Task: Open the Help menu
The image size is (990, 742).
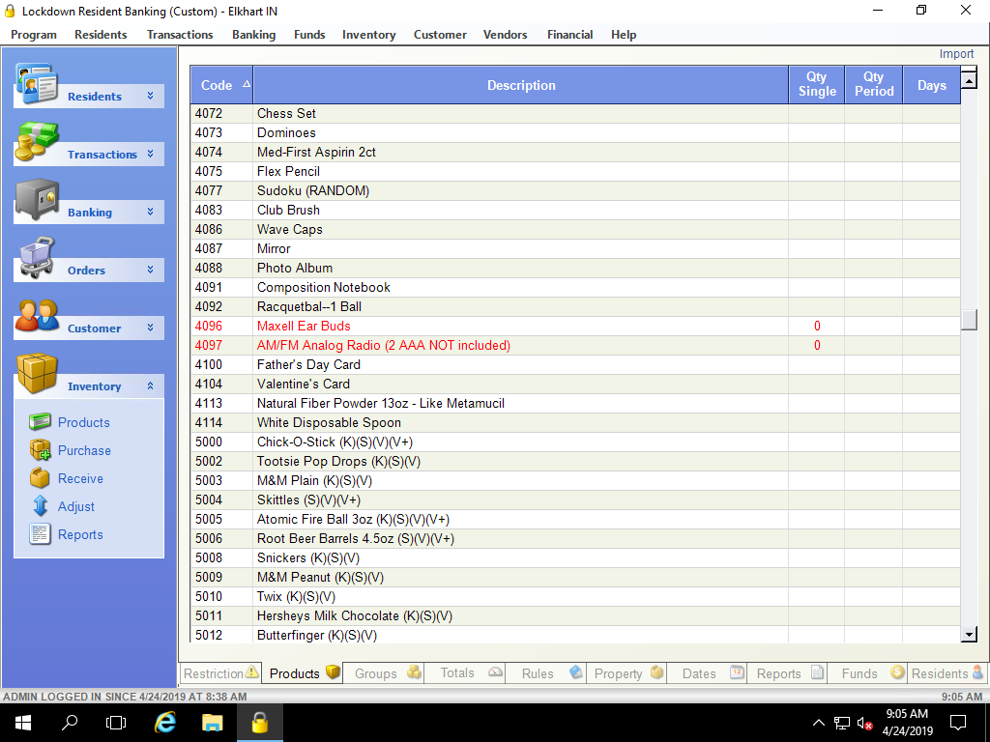Action: [x=624, y=35]
